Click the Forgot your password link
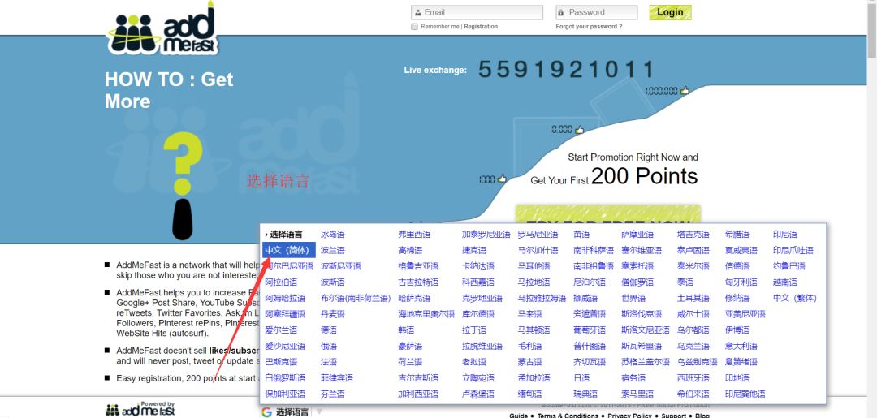877x418 pixels. click(x=589, y=27)
